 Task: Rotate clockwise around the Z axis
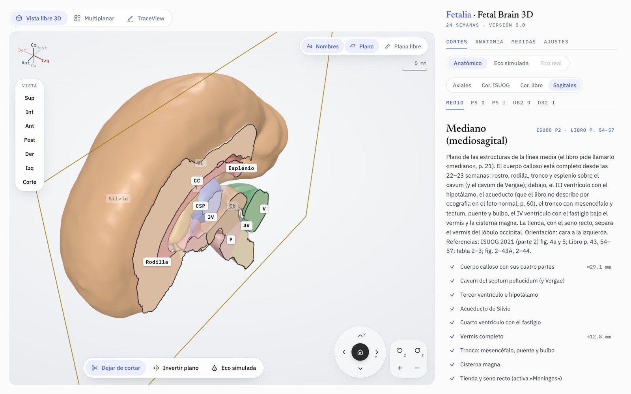point(418,351)
